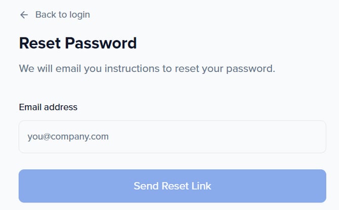Submit the password reset request
Viewport: 339px width, 210px height.
172,186
